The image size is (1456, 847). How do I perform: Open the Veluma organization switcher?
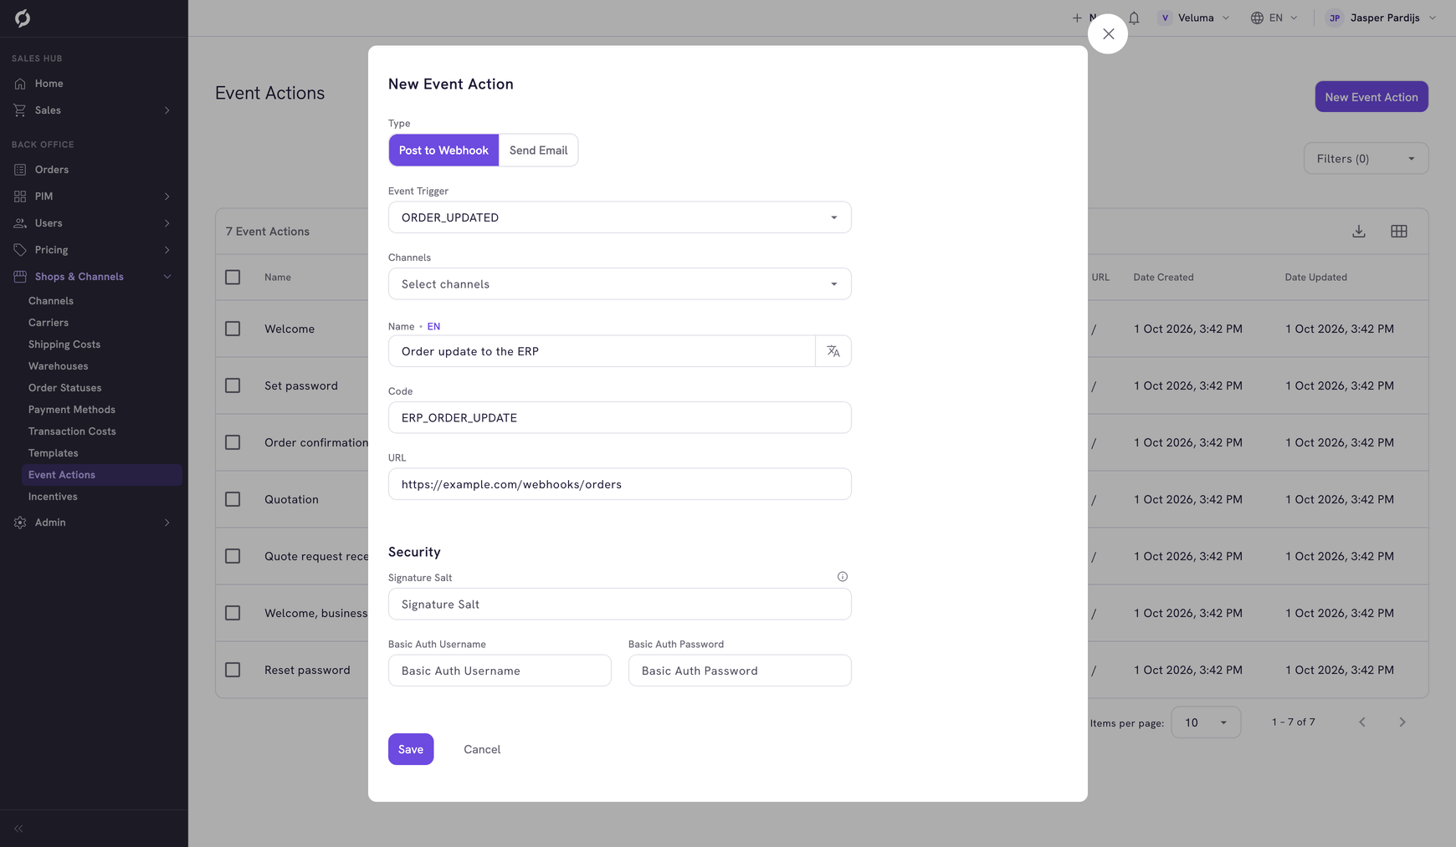click(x=1194, y=18)
